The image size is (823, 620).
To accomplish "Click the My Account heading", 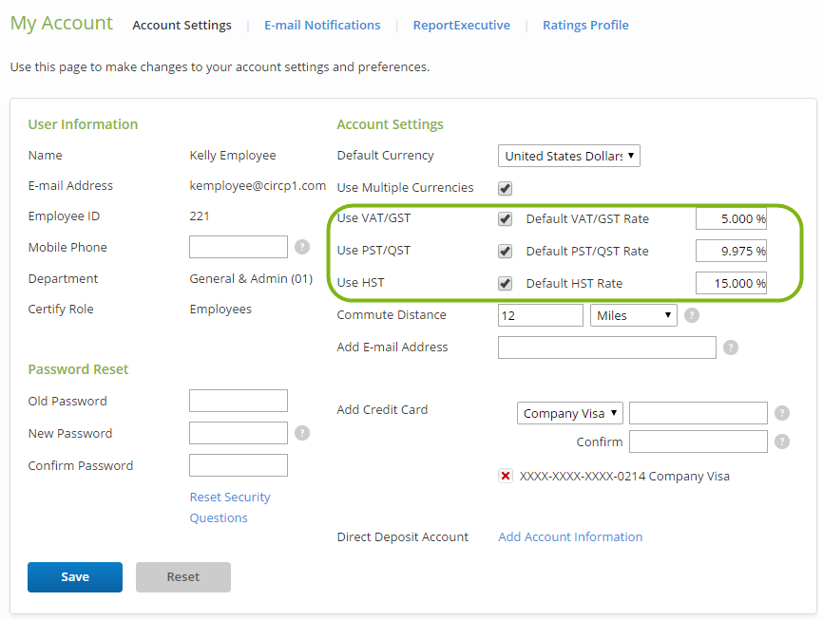I will 62,24.
